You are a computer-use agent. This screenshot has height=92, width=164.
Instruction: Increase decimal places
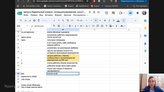[68, 20]
